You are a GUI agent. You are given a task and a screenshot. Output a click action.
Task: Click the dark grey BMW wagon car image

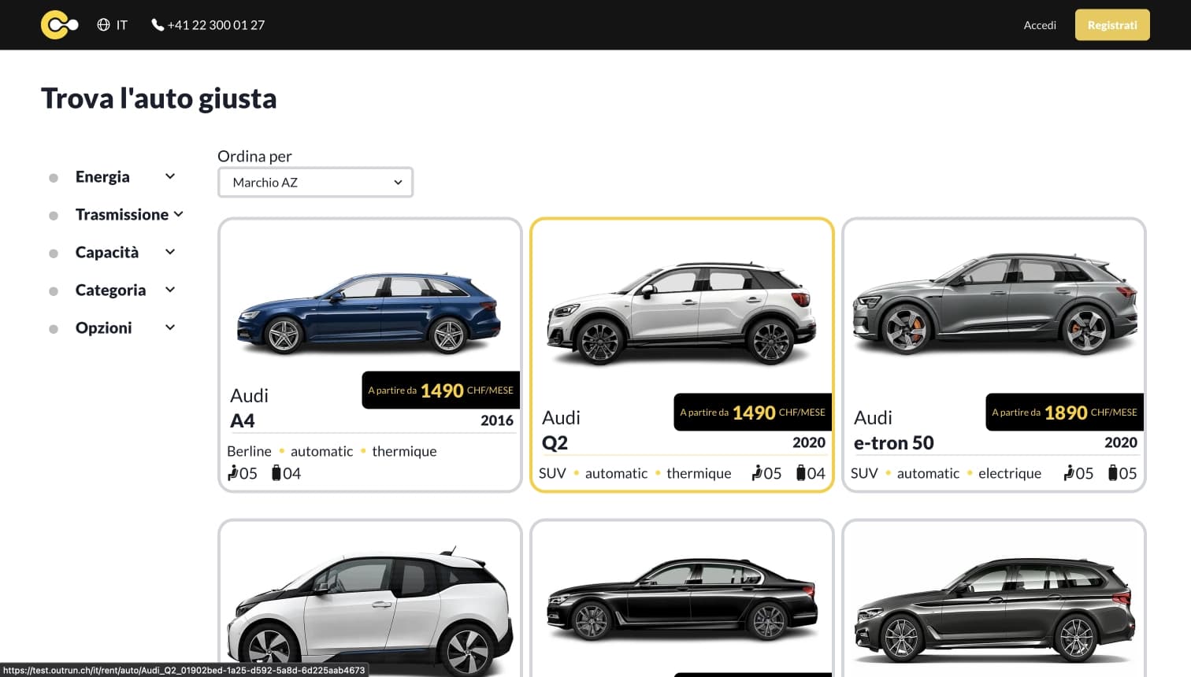(x=994, y=610)
